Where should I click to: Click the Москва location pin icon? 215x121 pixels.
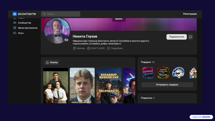[x=74, y=48]
